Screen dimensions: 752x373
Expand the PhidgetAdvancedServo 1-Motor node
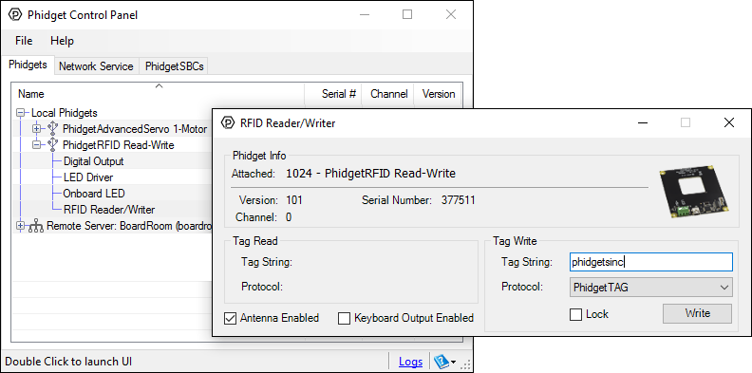(x=37, y=128)
